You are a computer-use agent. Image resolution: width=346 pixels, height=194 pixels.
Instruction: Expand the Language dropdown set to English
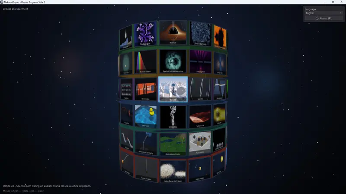324,13
